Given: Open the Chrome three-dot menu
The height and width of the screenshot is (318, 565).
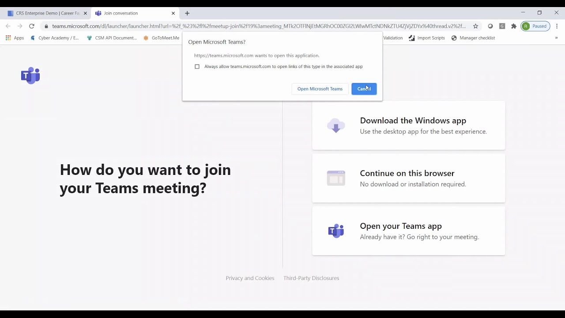Looking at the screenshot, I should [557, 26].
